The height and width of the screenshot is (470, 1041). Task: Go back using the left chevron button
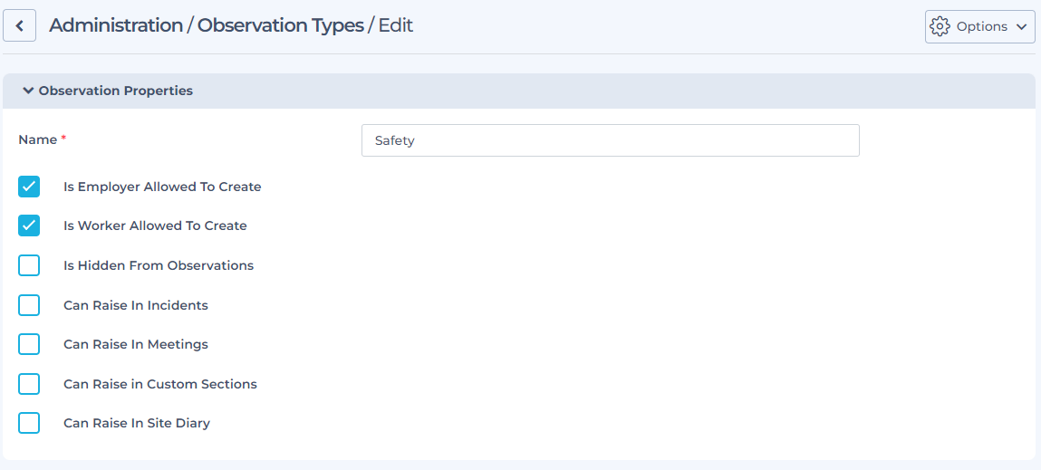(x=19, y=26)
